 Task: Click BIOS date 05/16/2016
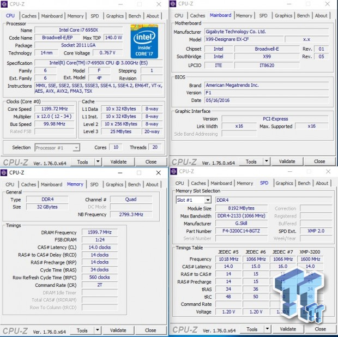coord(267,100)
